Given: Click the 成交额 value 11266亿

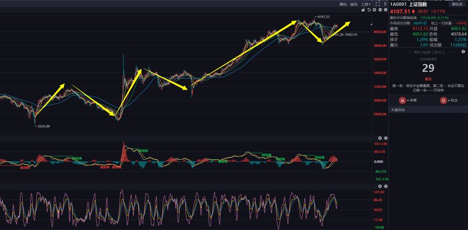Looking at the screenshot, I should tap(458, 45).
